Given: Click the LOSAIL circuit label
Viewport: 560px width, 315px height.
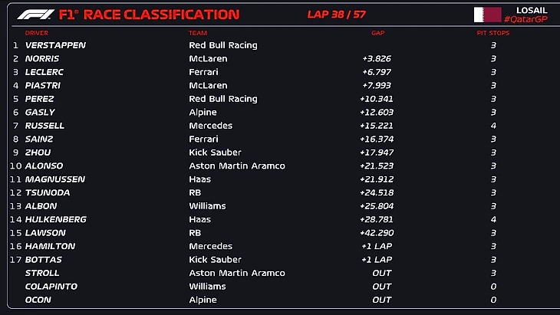Looking at the screenshot, I should point(532,9).
